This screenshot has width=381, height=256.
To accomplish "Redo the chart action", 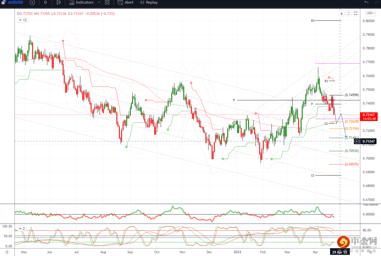I will (x=377, y=3).
